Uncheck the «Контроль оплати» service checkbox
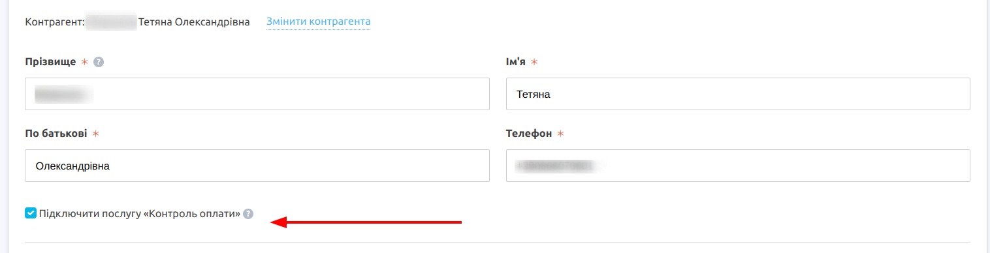Screen dimensions: 990x253 [31, 213]
